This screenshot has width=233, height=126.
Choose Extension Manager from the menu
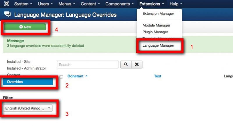158,14
